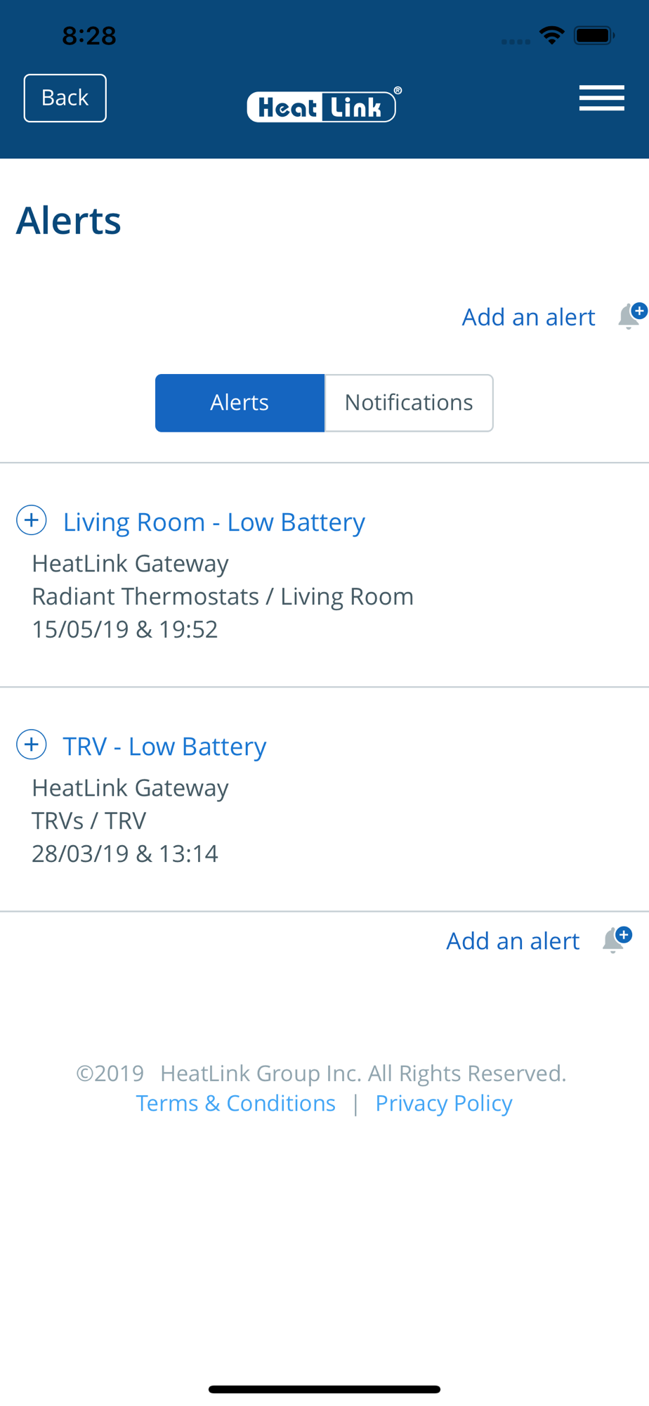Expand the Living Room Low Battery alert
This screenshot has width=649, height=1406.
[x=32, y=520]
